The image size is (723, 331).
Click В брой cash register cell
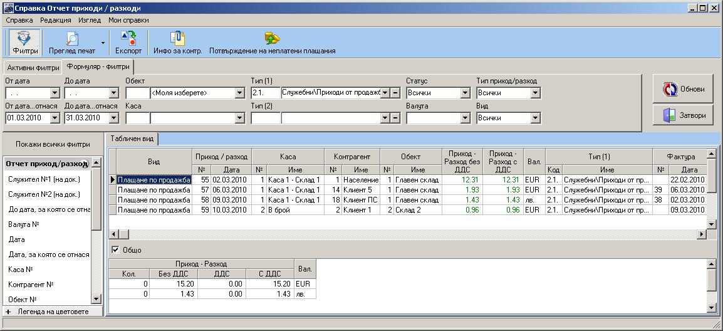(x=295, y=210)
